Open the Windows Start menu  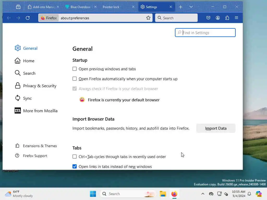coord(93,194)
